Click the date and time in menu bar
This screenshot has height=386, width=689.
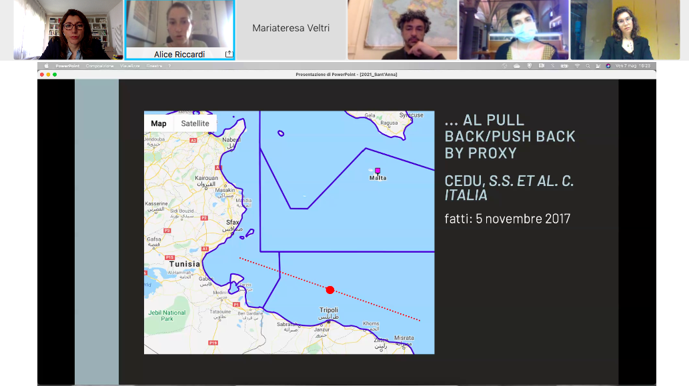[x=632, y=66]
